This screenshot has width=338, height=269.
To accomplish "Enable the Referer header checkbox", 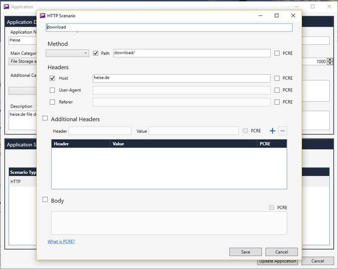I will click(52, 102).
